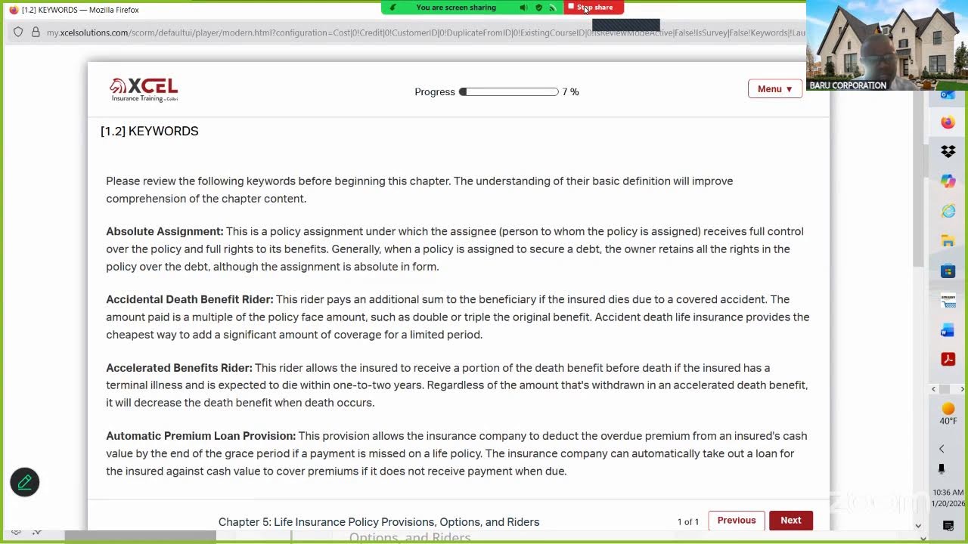Screen dimensions: 968x544
Task: Click the '[1.2] KEYWORDS' page heading
Action: [x=150, y=131]
